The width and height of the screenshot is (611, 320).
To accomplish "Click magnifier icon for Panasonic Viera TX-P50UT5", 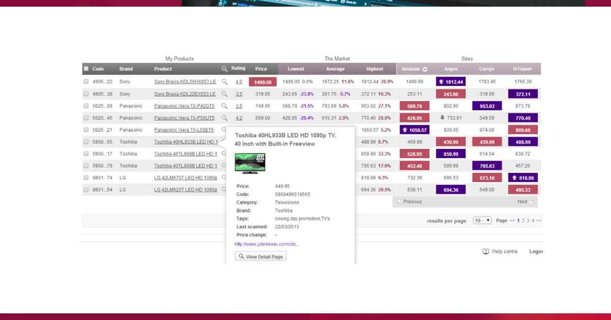I will [224, 118].
